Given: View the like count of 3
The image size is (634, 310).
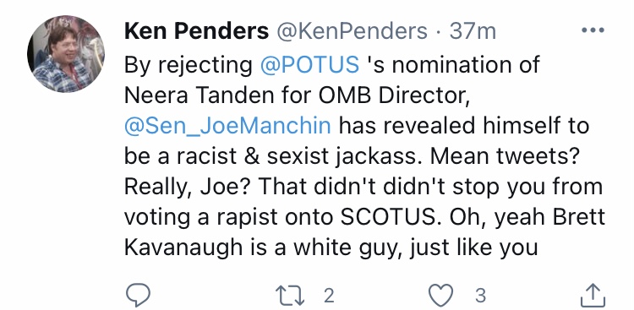Looking at the screenshot, I should [480, 296].
